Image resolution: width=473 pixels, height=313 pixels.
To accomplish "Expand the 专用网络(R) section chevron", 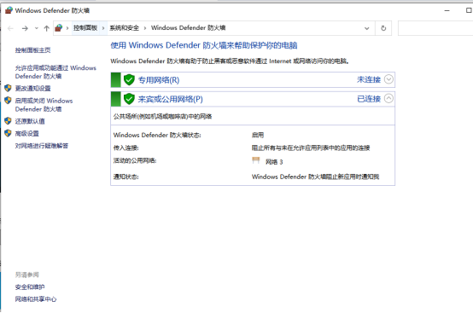I will point(388,79).
